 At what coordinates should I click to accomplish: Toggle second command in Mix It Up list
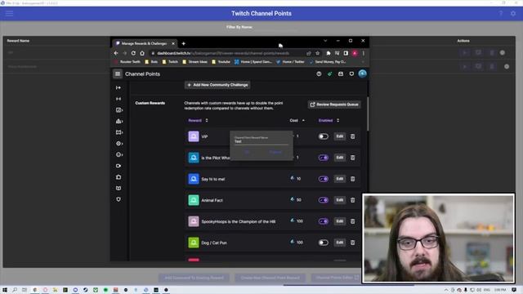507,67
